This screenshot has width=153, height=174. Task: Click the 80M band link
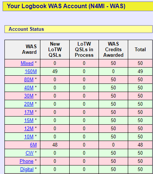[29, 80]
